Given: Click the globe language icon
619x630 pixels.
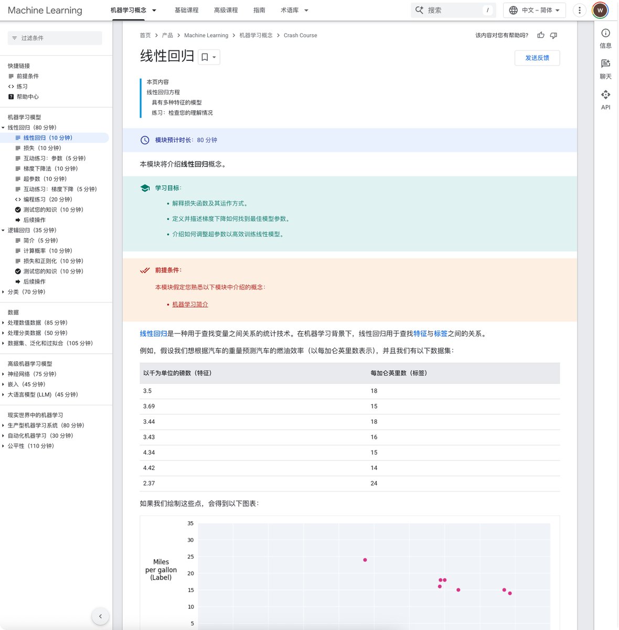Looking at the screenshot, I should pos(513,10).
